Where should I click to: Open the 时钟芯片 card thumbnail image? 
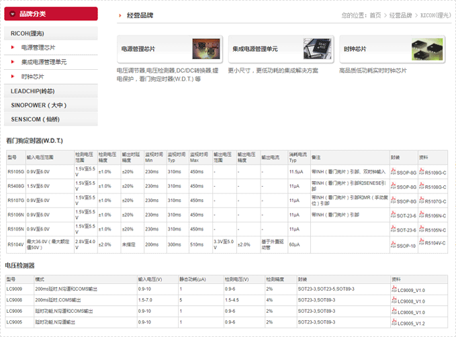[x=427, y=50]
